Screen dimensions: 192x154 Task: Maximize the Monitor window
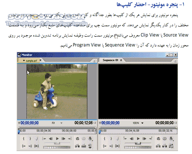171,55
